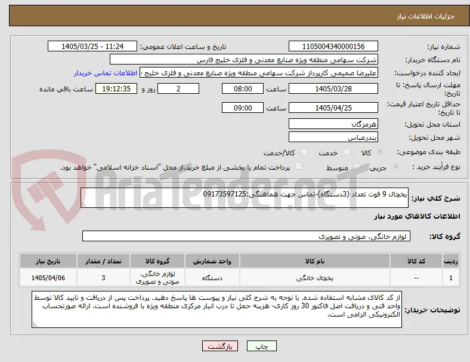The height and width of the screenshot is (362, 470).
Task: Click the quantity cell showing 3
Action: coord(103,278)
